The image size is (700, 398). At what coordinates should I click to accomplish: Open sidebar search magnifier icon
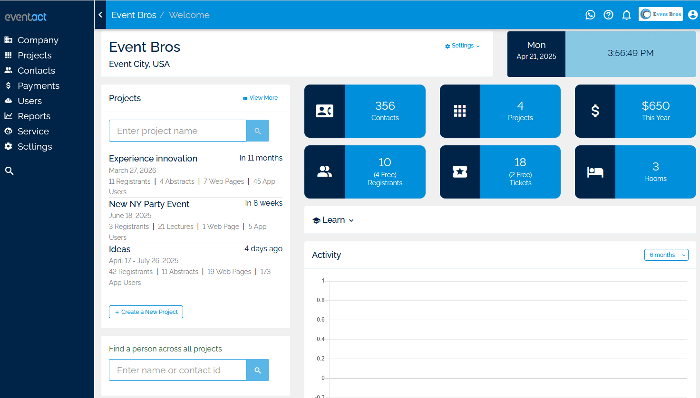tap(9, 171)
